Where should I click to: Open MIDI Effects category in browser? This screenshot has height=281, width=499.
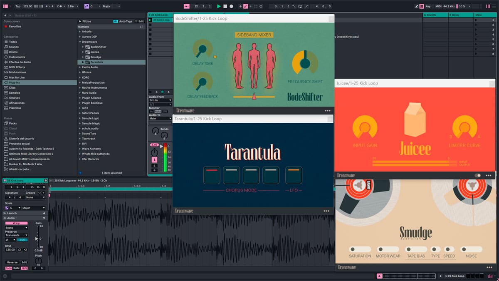(x=17, y=67)
